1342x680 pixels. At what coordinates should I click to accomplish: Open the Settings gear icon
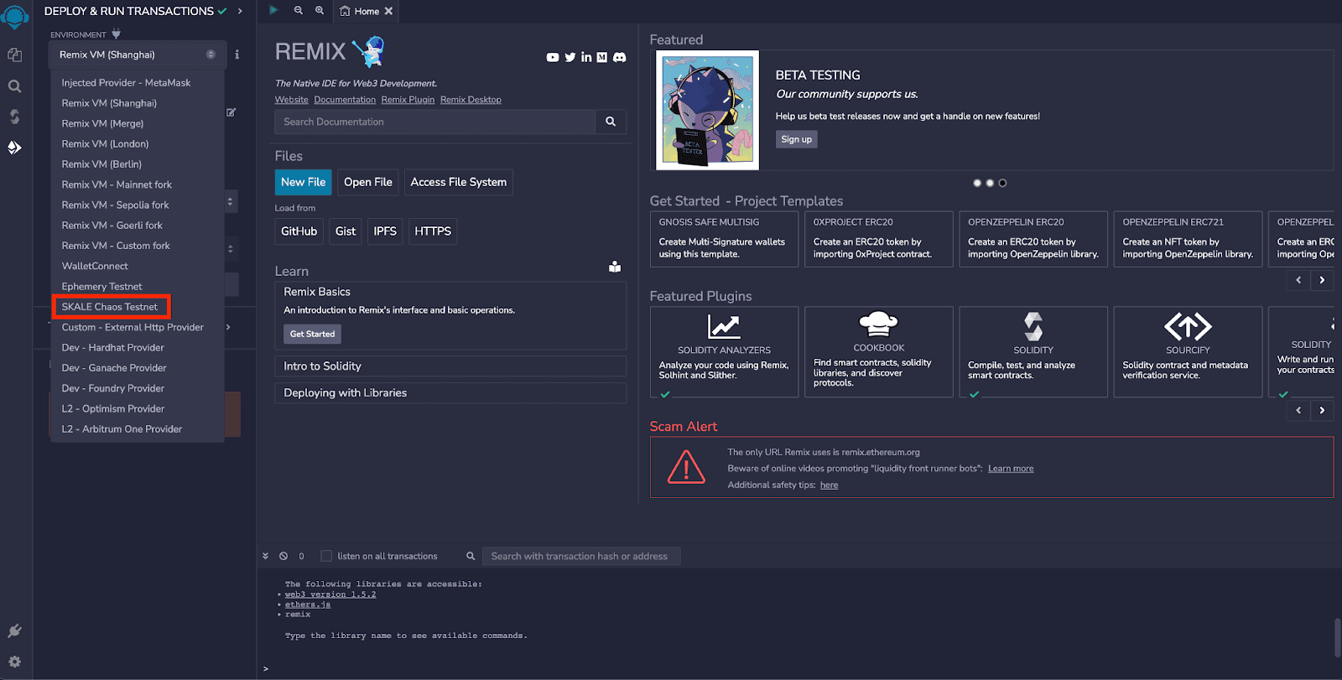coord(14,662)
